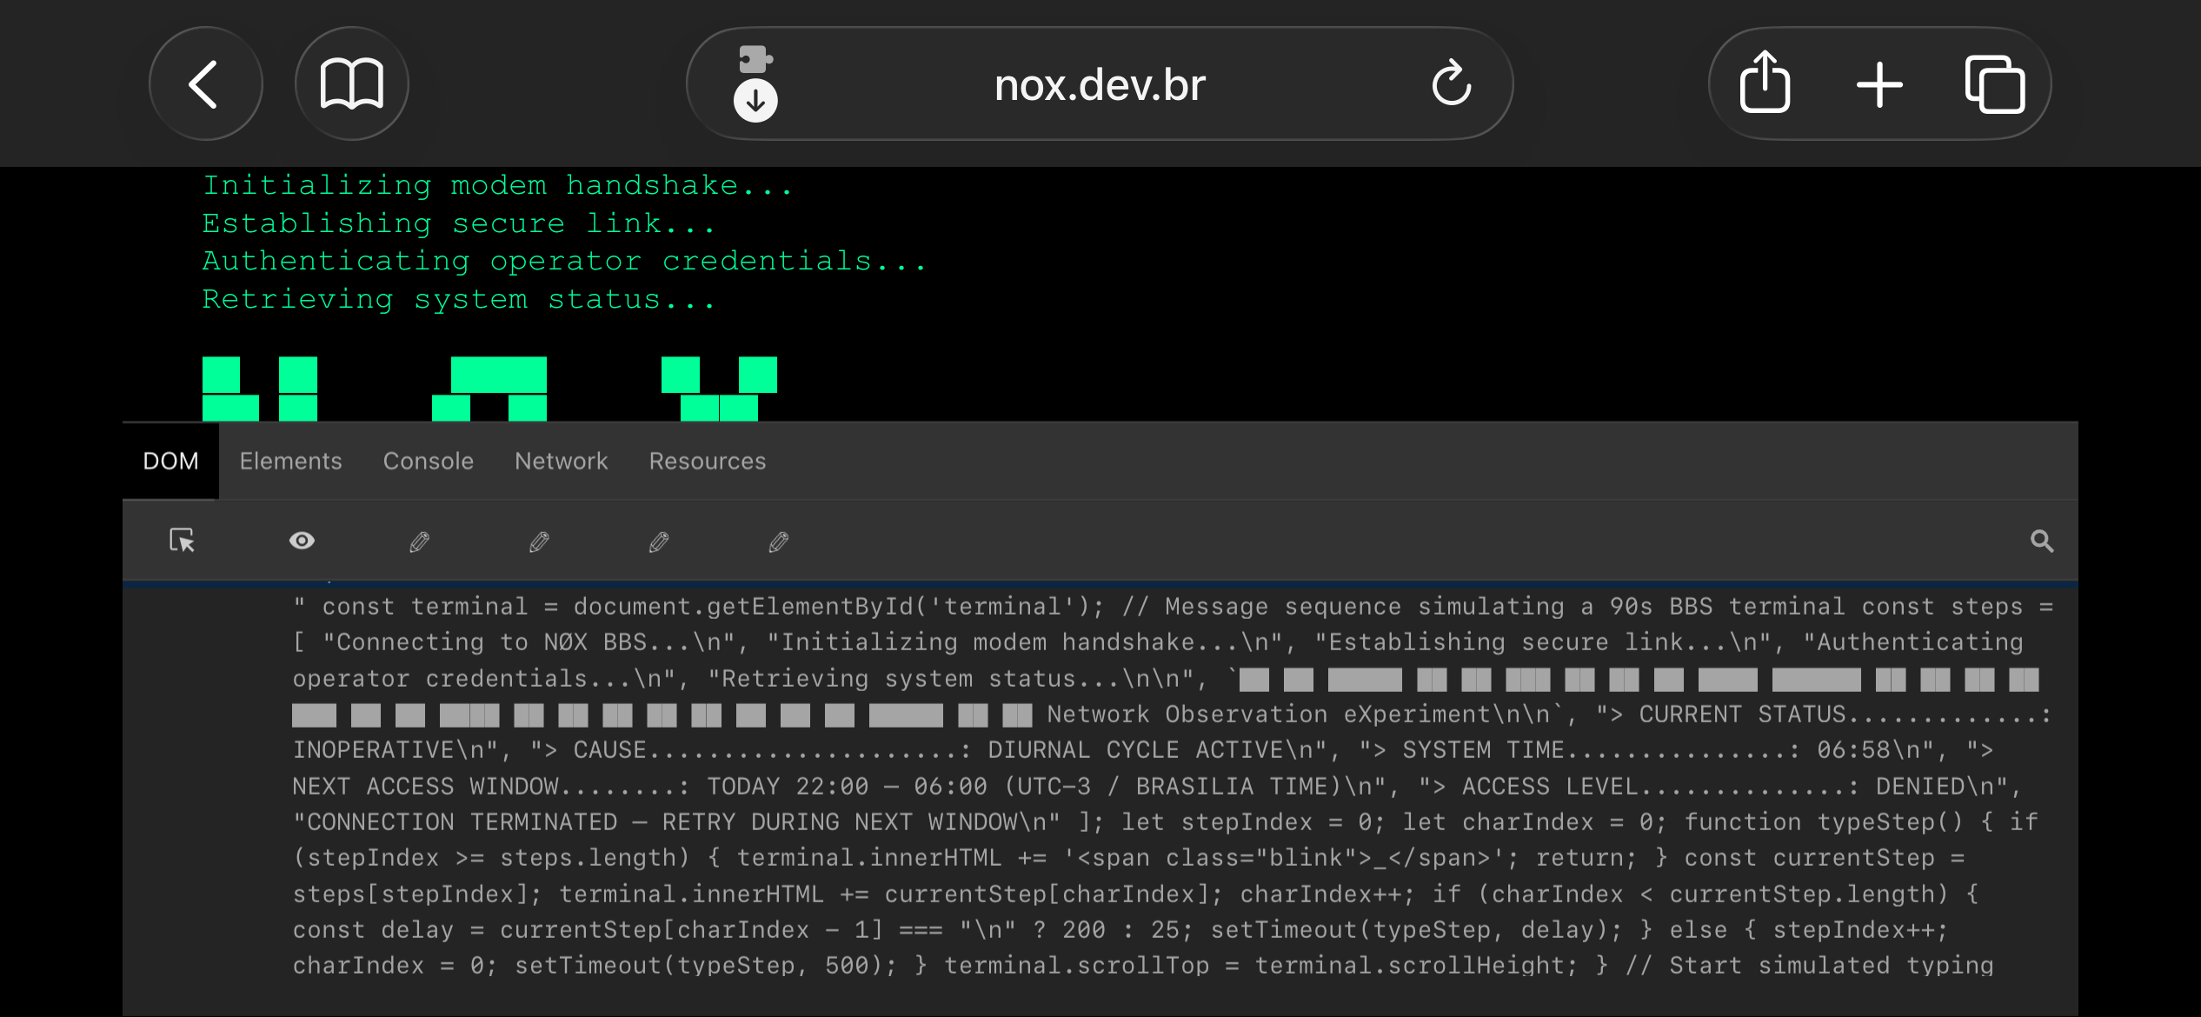Switch to the Network tab
The width and height of the screenshot is (2201, 1017).
point(561,461)
